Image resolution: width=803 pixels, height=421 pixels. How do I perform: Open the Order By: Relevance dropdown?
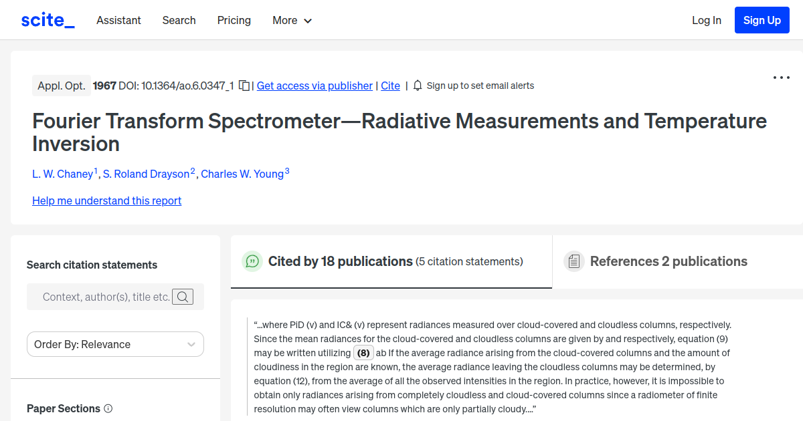[x=115, y=344]
